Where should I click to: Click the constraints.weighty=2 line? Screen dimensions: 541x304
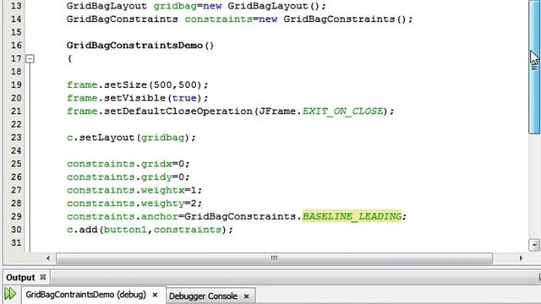pyautogui.click(x=134, y=204)
